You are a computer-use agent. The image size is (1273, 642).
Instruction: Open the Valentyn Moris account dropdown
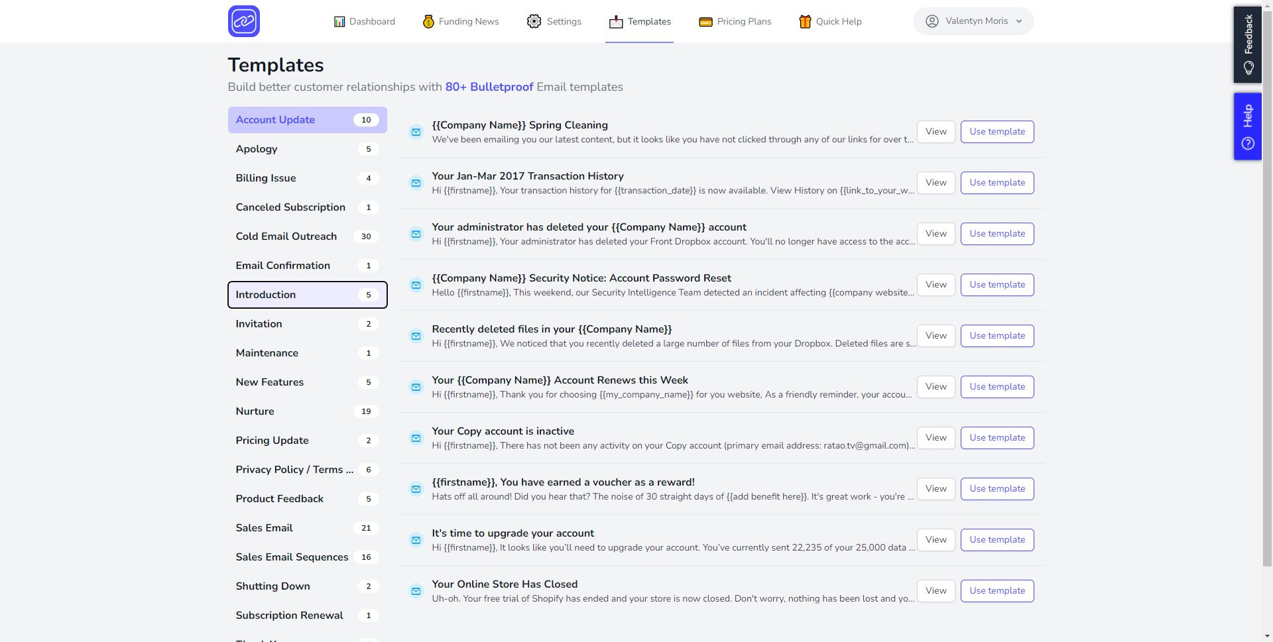pyautogui.click(x=973, y=21)
